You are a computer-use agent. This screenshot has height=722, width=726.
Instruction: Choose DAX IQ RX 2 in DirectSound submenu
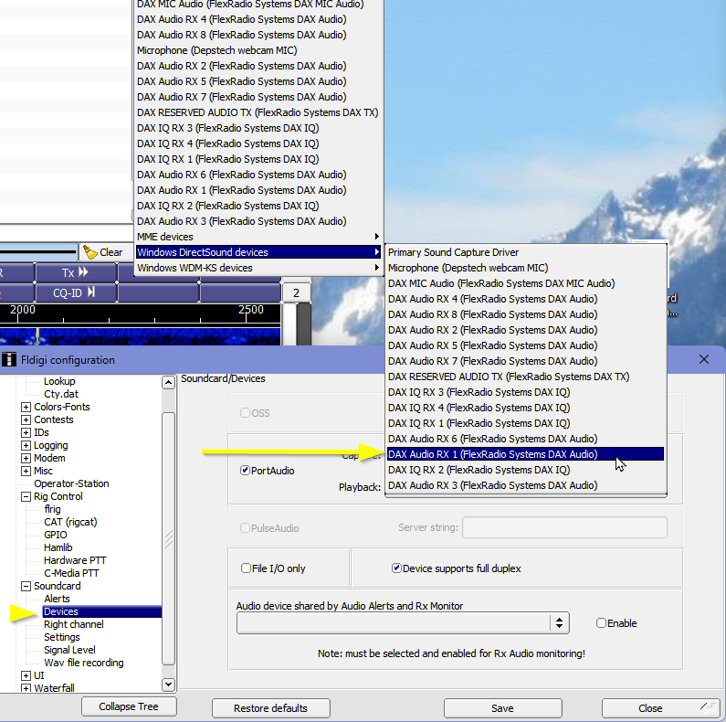[x=525, y=470]
